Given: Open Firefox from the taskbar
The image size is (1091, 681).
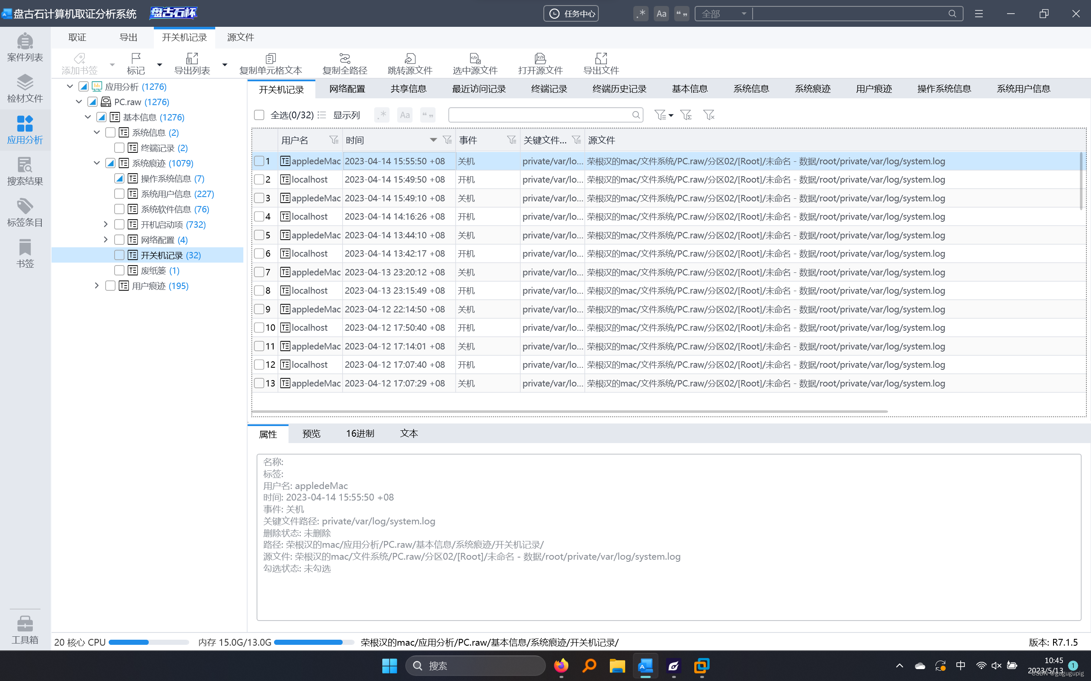Looking at the screenshot, I should 561,666.
